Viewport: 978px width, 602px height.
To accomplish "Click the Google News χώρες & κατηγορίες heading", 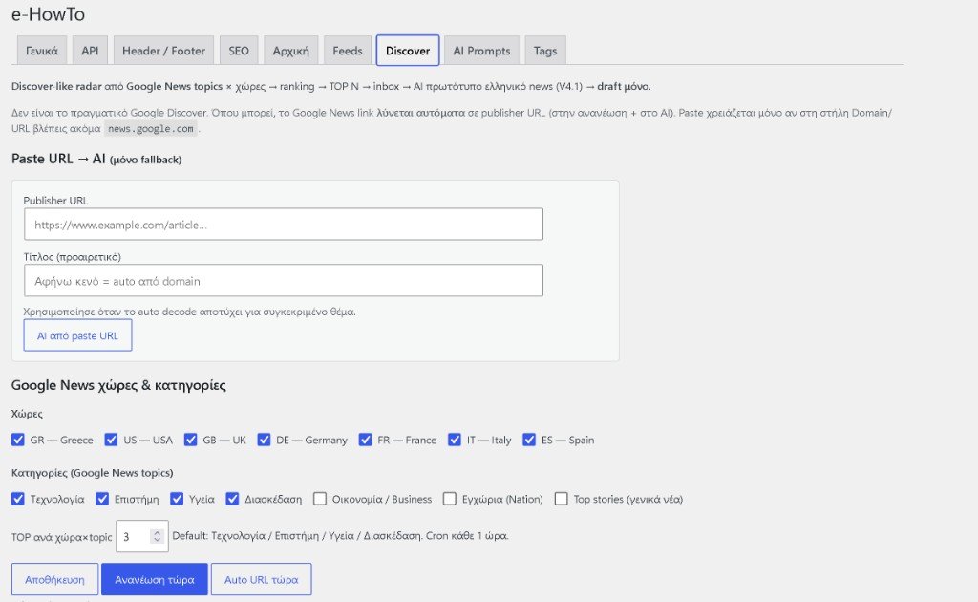I will click(118, 385).
